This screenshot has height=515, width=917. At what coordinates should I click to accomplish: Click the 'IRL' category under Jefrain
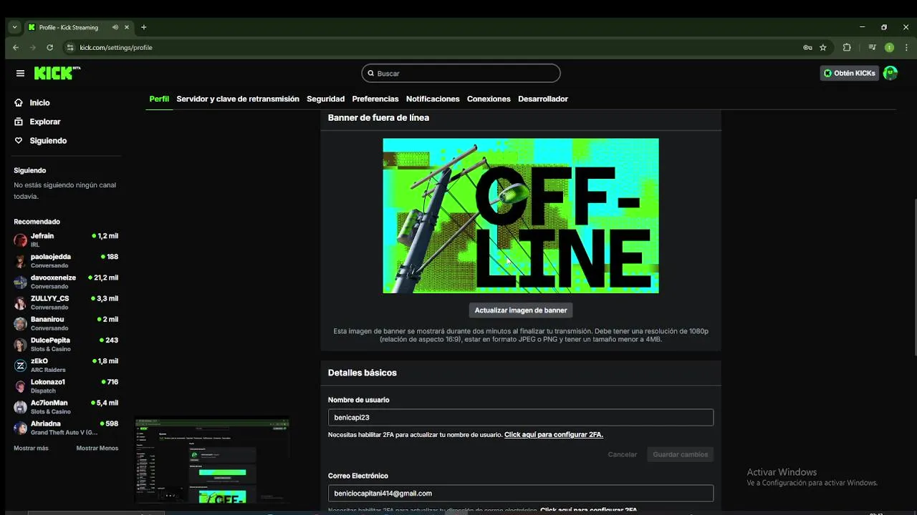click(35, 245)
